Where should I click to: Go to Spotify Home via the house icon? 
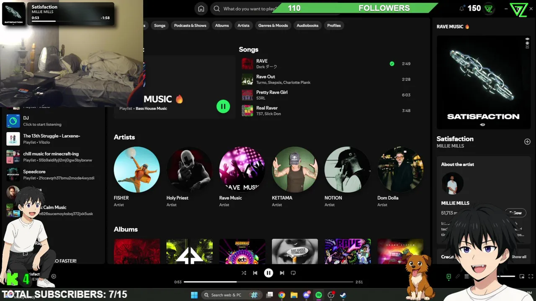click(201, 8)
